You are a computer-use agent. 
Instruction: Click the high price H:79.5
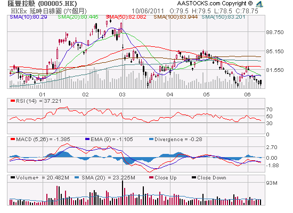click(201, 11)
